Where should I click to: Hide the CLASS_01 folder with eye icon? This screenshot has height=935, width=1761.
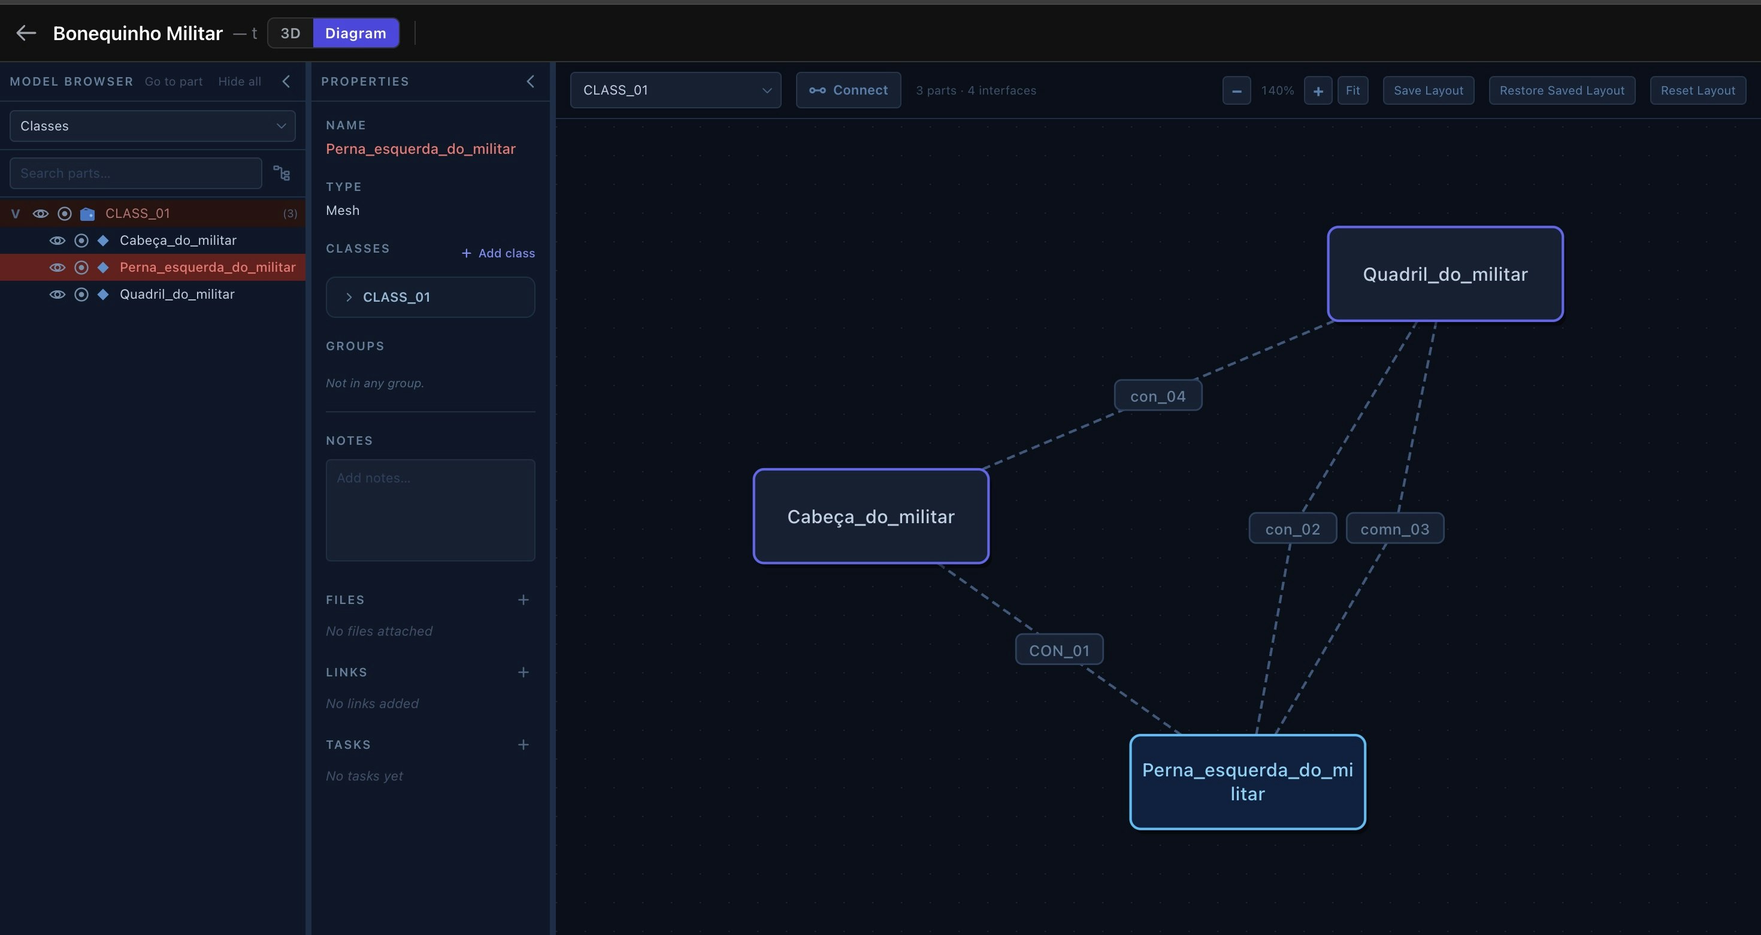tap(41, 214)
